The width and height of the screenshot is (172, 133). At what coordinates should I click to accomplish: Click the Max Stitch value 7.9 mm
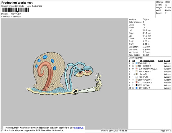pyautogui.click(x=146, y=47)
